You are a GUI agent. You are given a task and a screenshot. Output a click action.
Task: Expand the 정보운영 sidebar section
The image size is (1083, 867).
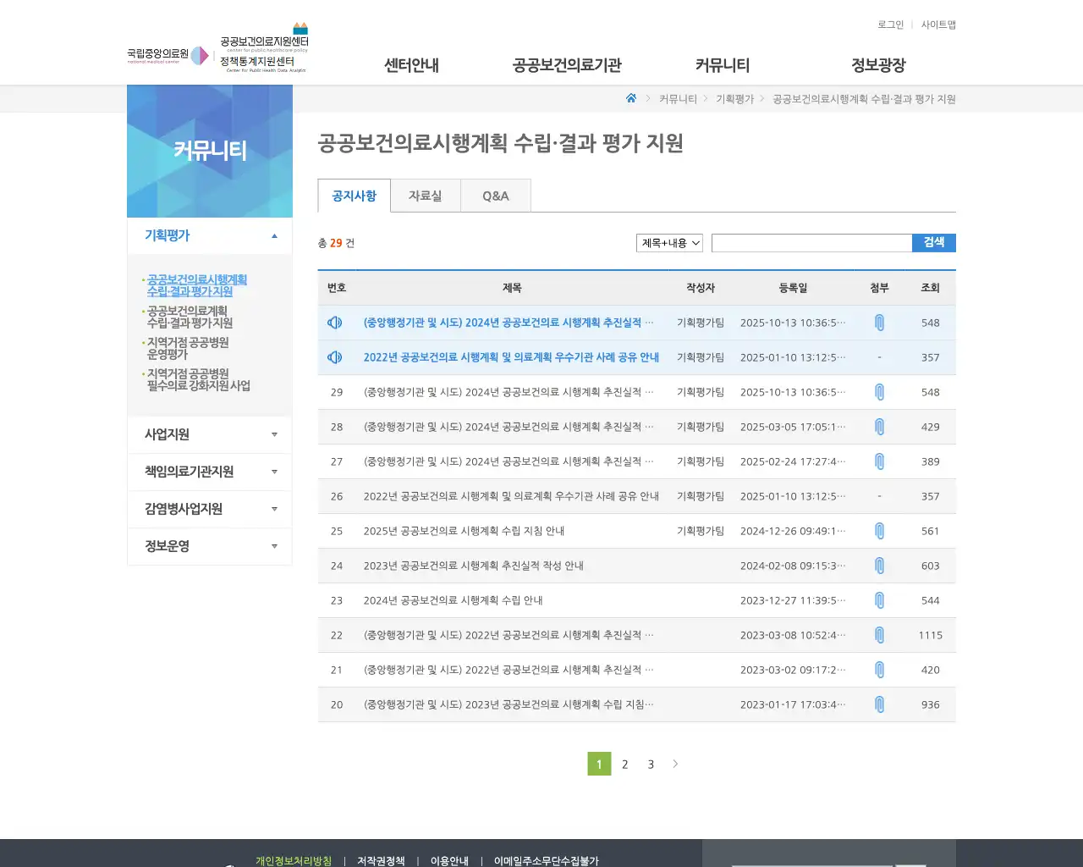[x=209, y=546]
